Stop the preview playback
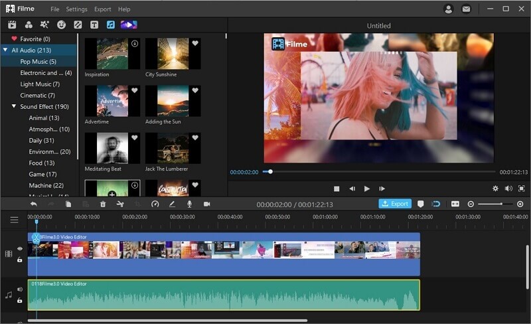This screenshot has width=531, height=324. [x=337, y=189]
